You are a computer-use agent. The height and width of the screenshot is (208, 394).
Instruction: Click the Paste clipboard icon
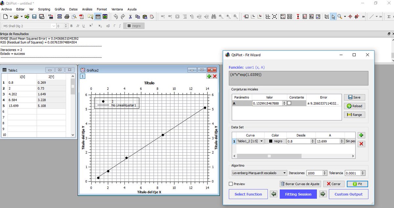(x=145, y=16)
